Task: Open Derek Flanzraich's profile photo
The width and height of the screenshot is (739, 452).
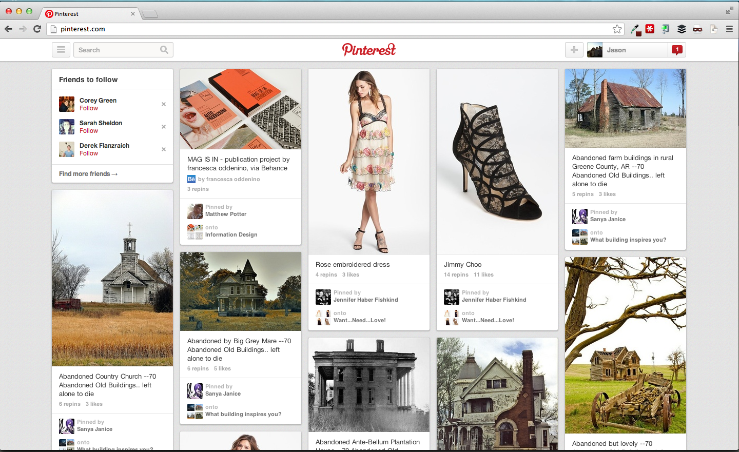Action: [67, 149]
